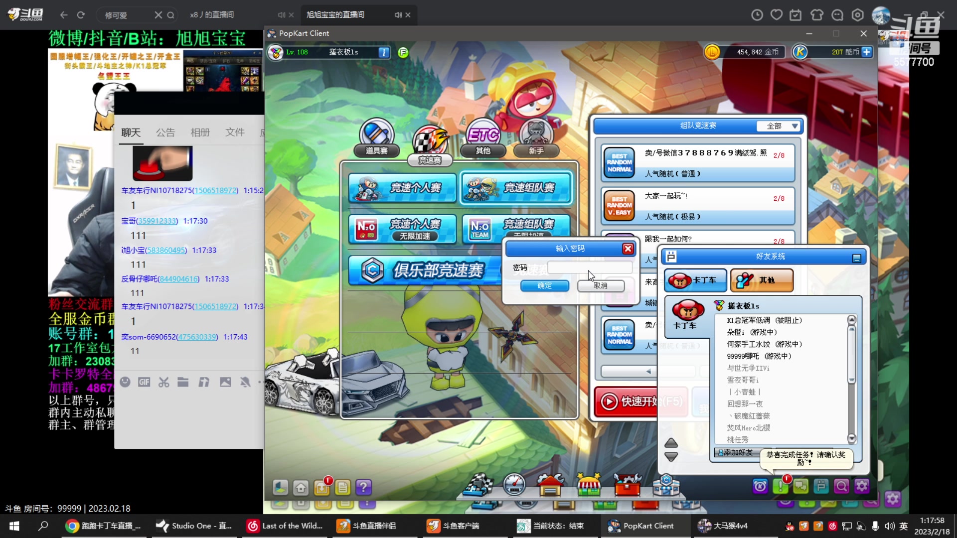Open the emoji smiley icon in chat toolbar
957x538 pixels.
tap(125, 382)
